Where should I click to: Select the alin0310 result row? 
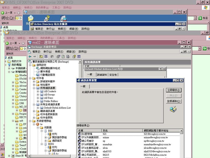[x=128, y=151]
